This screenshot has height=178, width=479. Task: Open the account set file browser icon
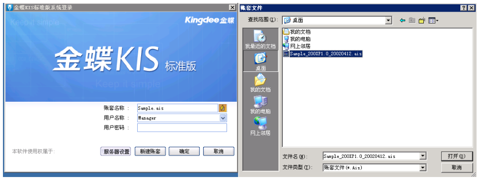[223, 108]
